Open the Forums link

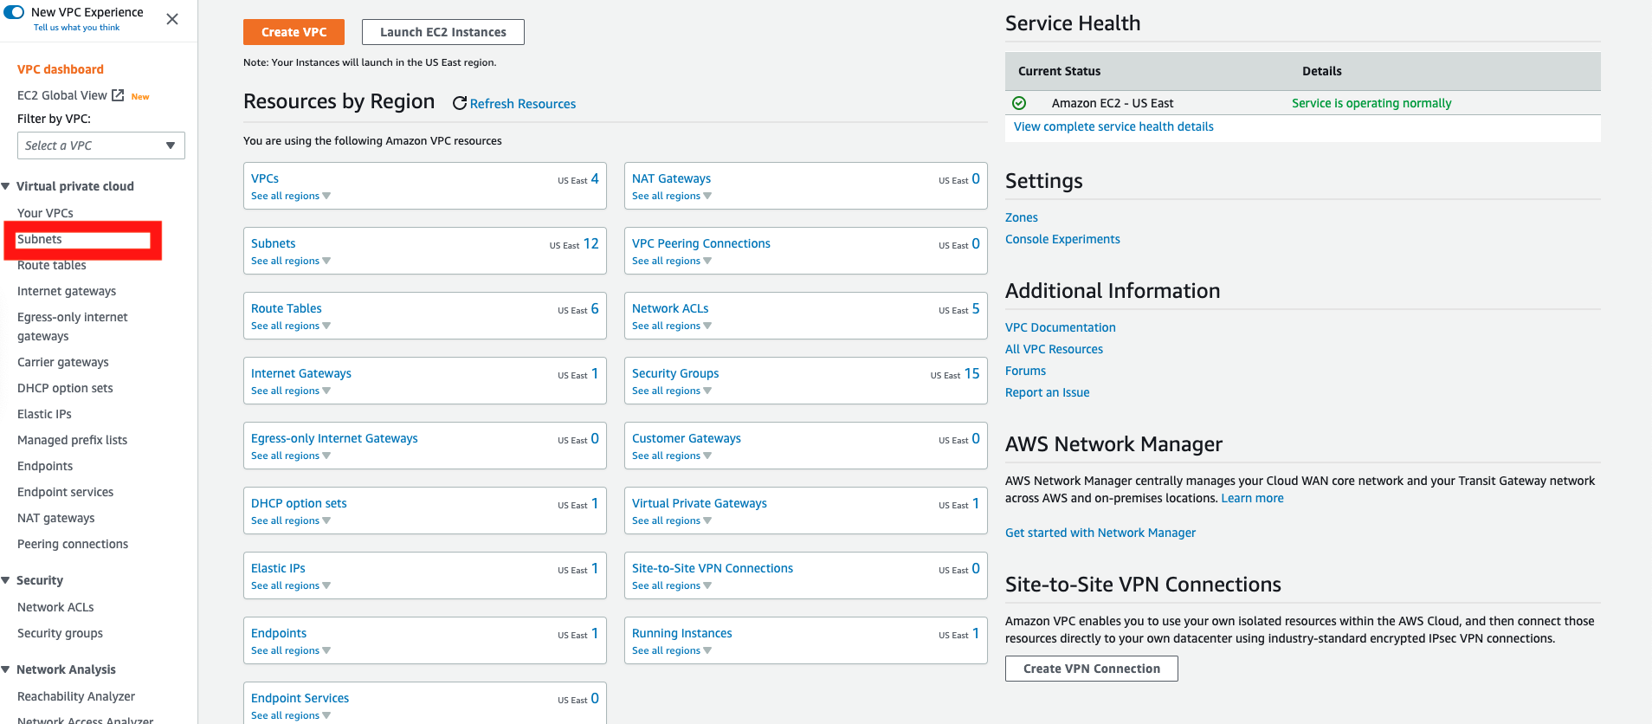click(x=1025, y=371)
